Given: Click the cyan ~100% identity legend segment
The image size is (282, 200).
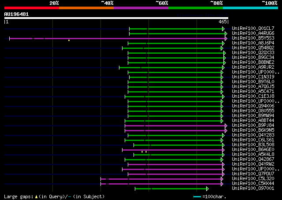Looking at the screenshot, I should tap(250, 8).
